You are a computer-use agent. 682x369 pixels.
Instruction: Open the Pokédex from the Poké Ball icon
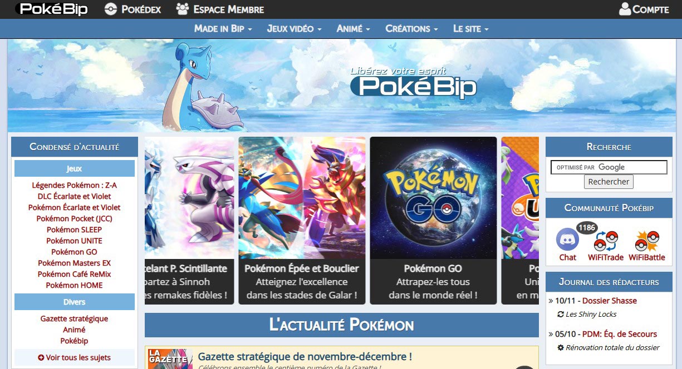(111, 9)
